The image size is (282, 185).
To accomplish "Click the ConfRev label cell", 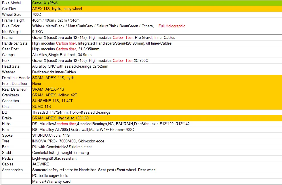I will click(x=16, y=9).
